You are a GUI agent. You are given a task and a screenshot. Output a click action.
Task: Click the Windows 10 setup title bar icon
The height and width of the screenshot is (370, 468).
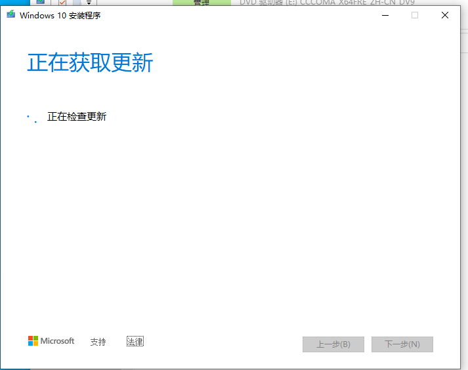coord(11,14)
